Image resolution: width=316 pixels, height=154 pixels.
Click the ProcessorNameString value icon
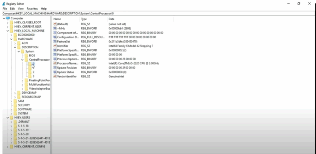(x=55, y=63)
